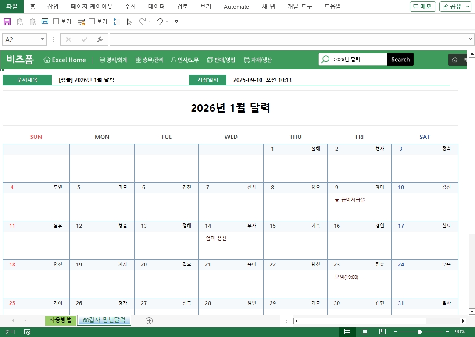This screenshot has height=337, width=475.
Task: Click zoom in plus icon
Action: click(447, 332)
